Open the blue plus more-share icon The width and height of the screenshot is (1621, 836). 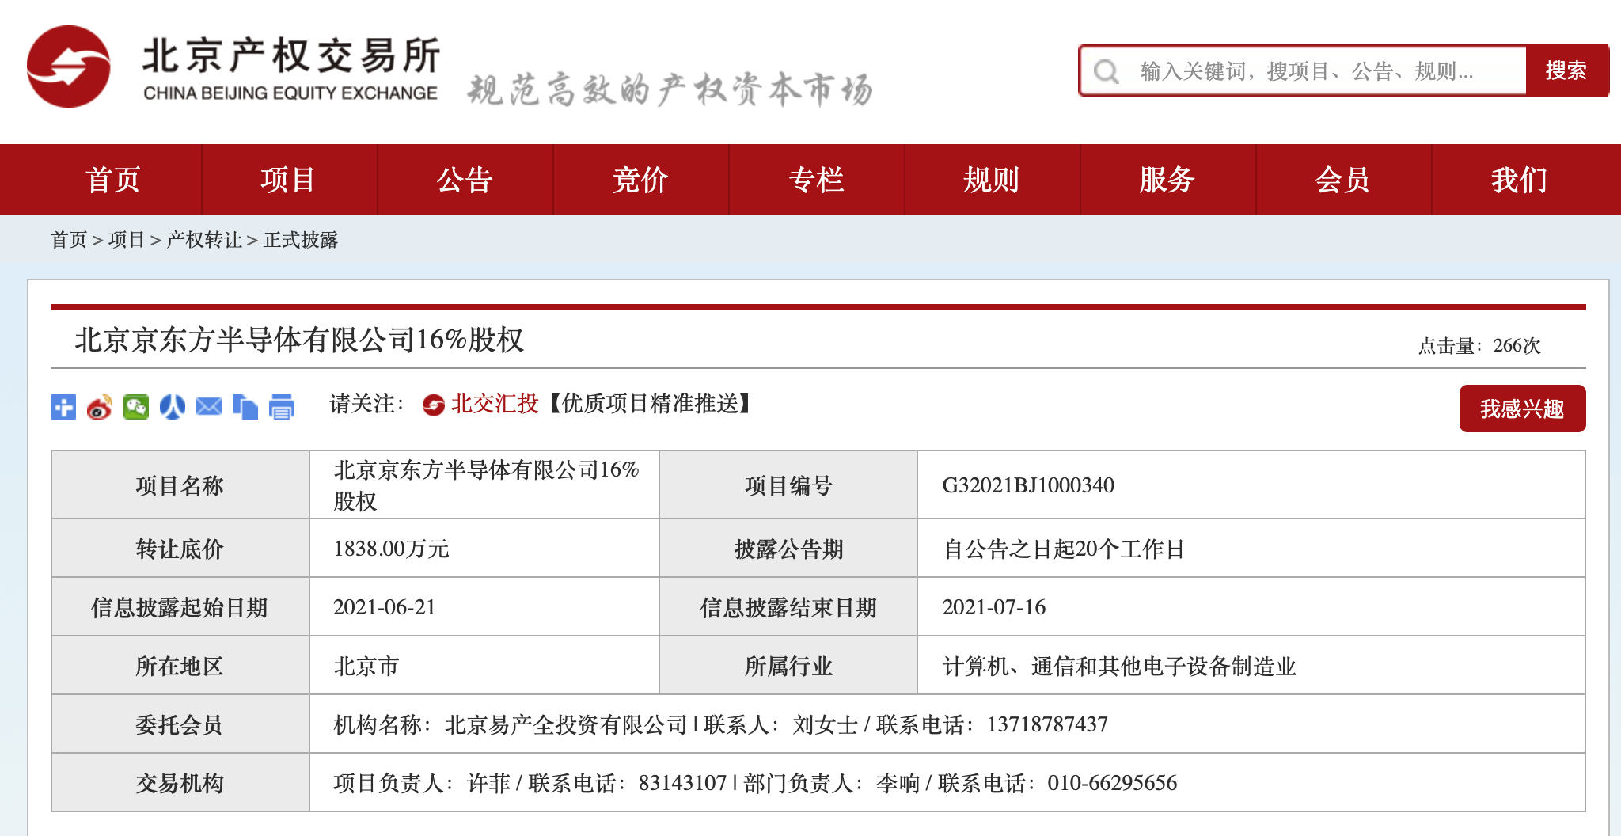click(63, 407)
